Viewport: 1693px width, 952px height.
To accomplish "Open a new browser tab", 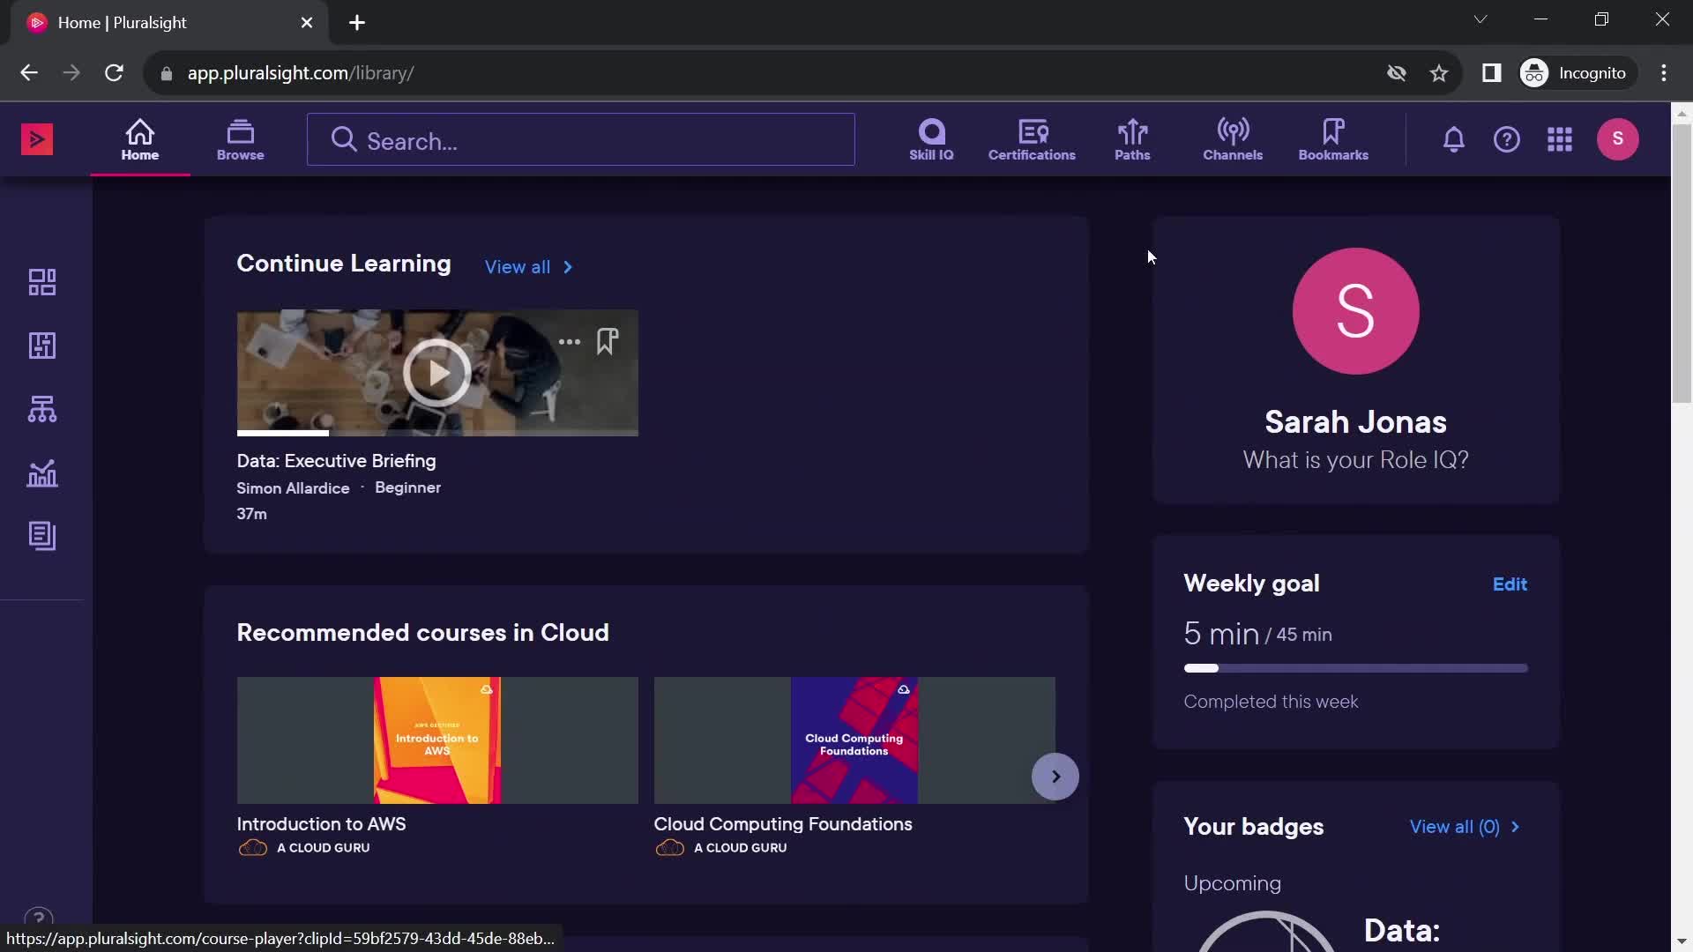I will (357, 23).
